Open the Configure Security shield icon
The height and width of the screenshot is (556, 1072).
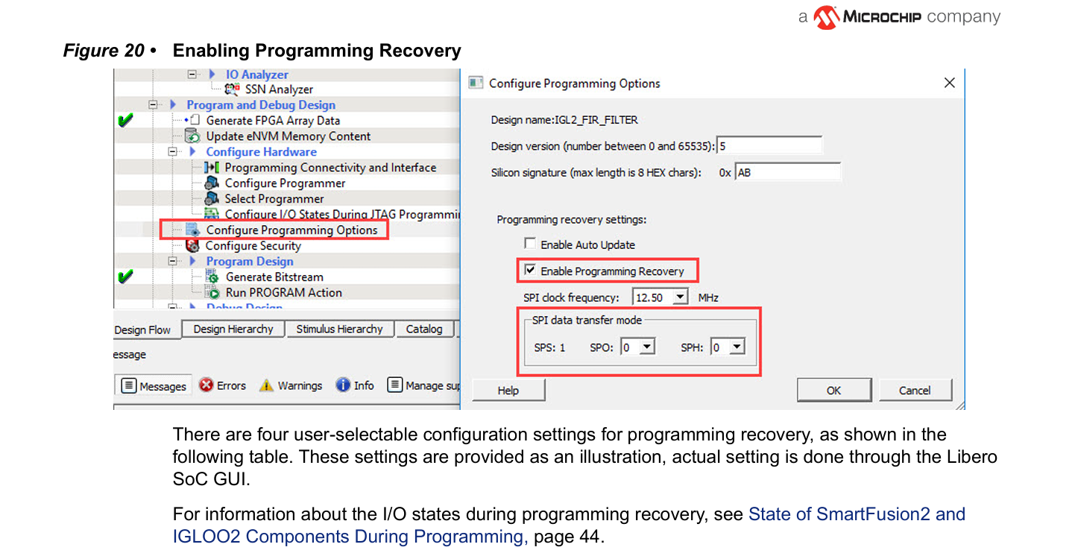point(192,246)
